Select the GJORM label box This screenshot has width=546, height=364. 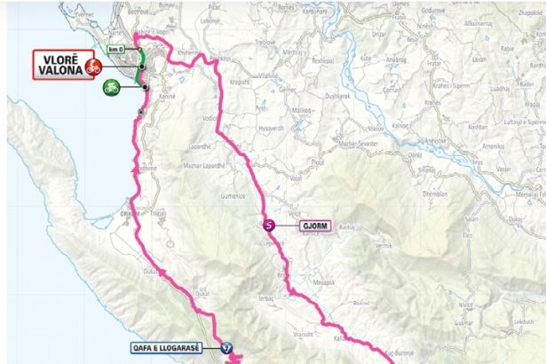315,226
